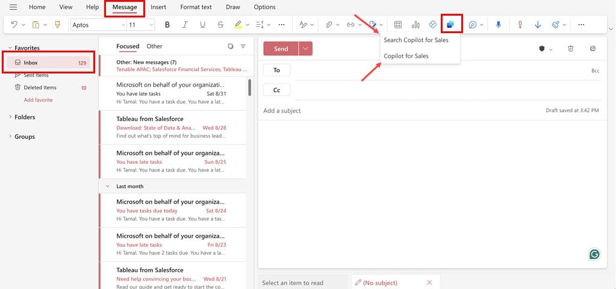Click the Grammarly icon in message body
Viewport: 616px width, 289px height.
click(594, 255)
